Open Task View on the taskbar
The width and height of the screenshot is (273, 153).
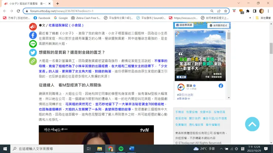point(89,149)
